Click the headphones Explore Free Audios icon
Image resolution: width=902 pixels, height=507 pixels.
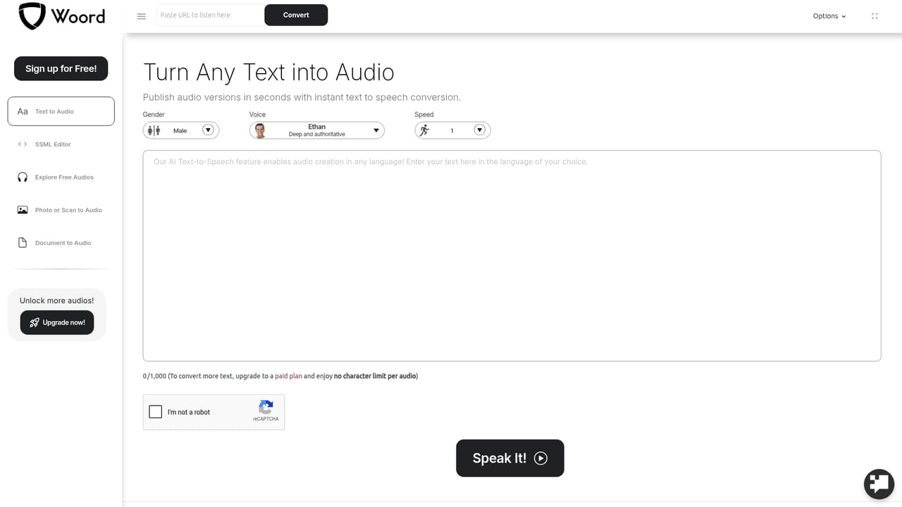pyautogui.click(x=23, y=177)
